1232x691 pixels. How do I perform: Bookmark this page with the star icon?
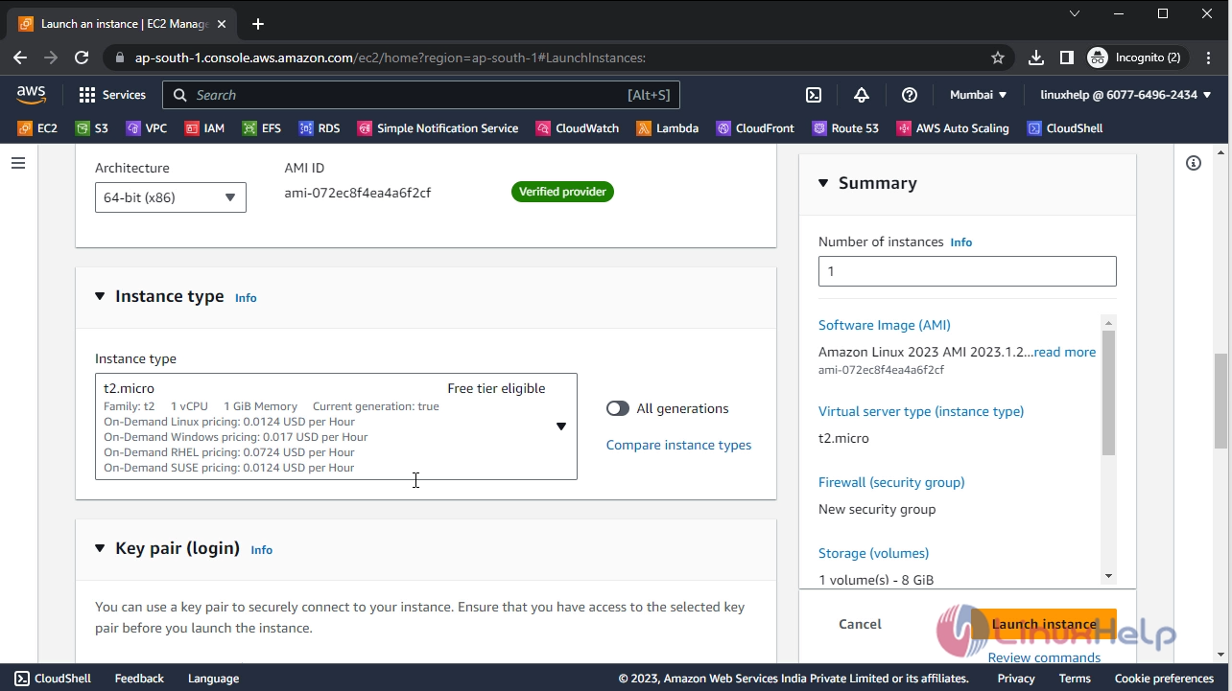(998, 58)
